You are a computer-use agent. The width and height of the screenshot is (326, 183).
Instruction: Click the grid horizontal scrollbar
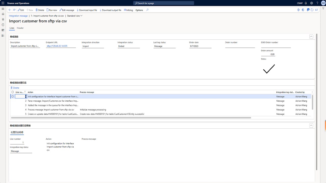pos(131,118)
